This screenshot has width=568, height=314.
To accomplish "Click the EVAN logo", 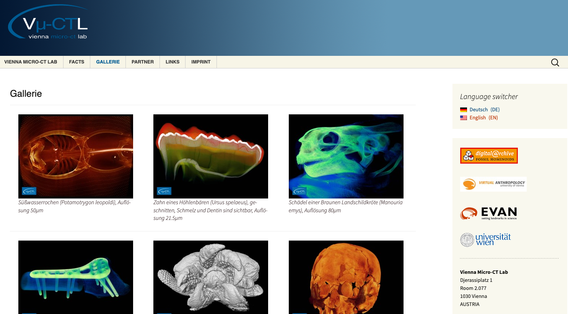I will pyautogui.click(x=488, y=213).
